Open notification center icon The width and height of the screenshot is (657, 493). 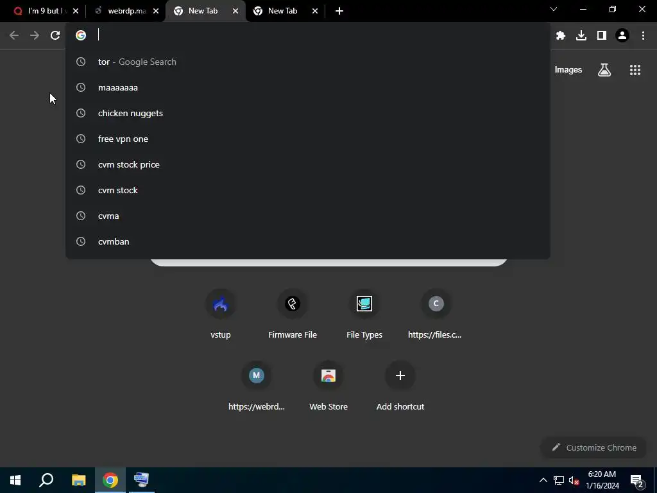point(636,480)
